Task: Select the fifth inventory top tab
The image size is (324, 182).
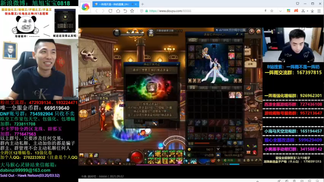Action: pyautogui.click(x=237, y=40)
